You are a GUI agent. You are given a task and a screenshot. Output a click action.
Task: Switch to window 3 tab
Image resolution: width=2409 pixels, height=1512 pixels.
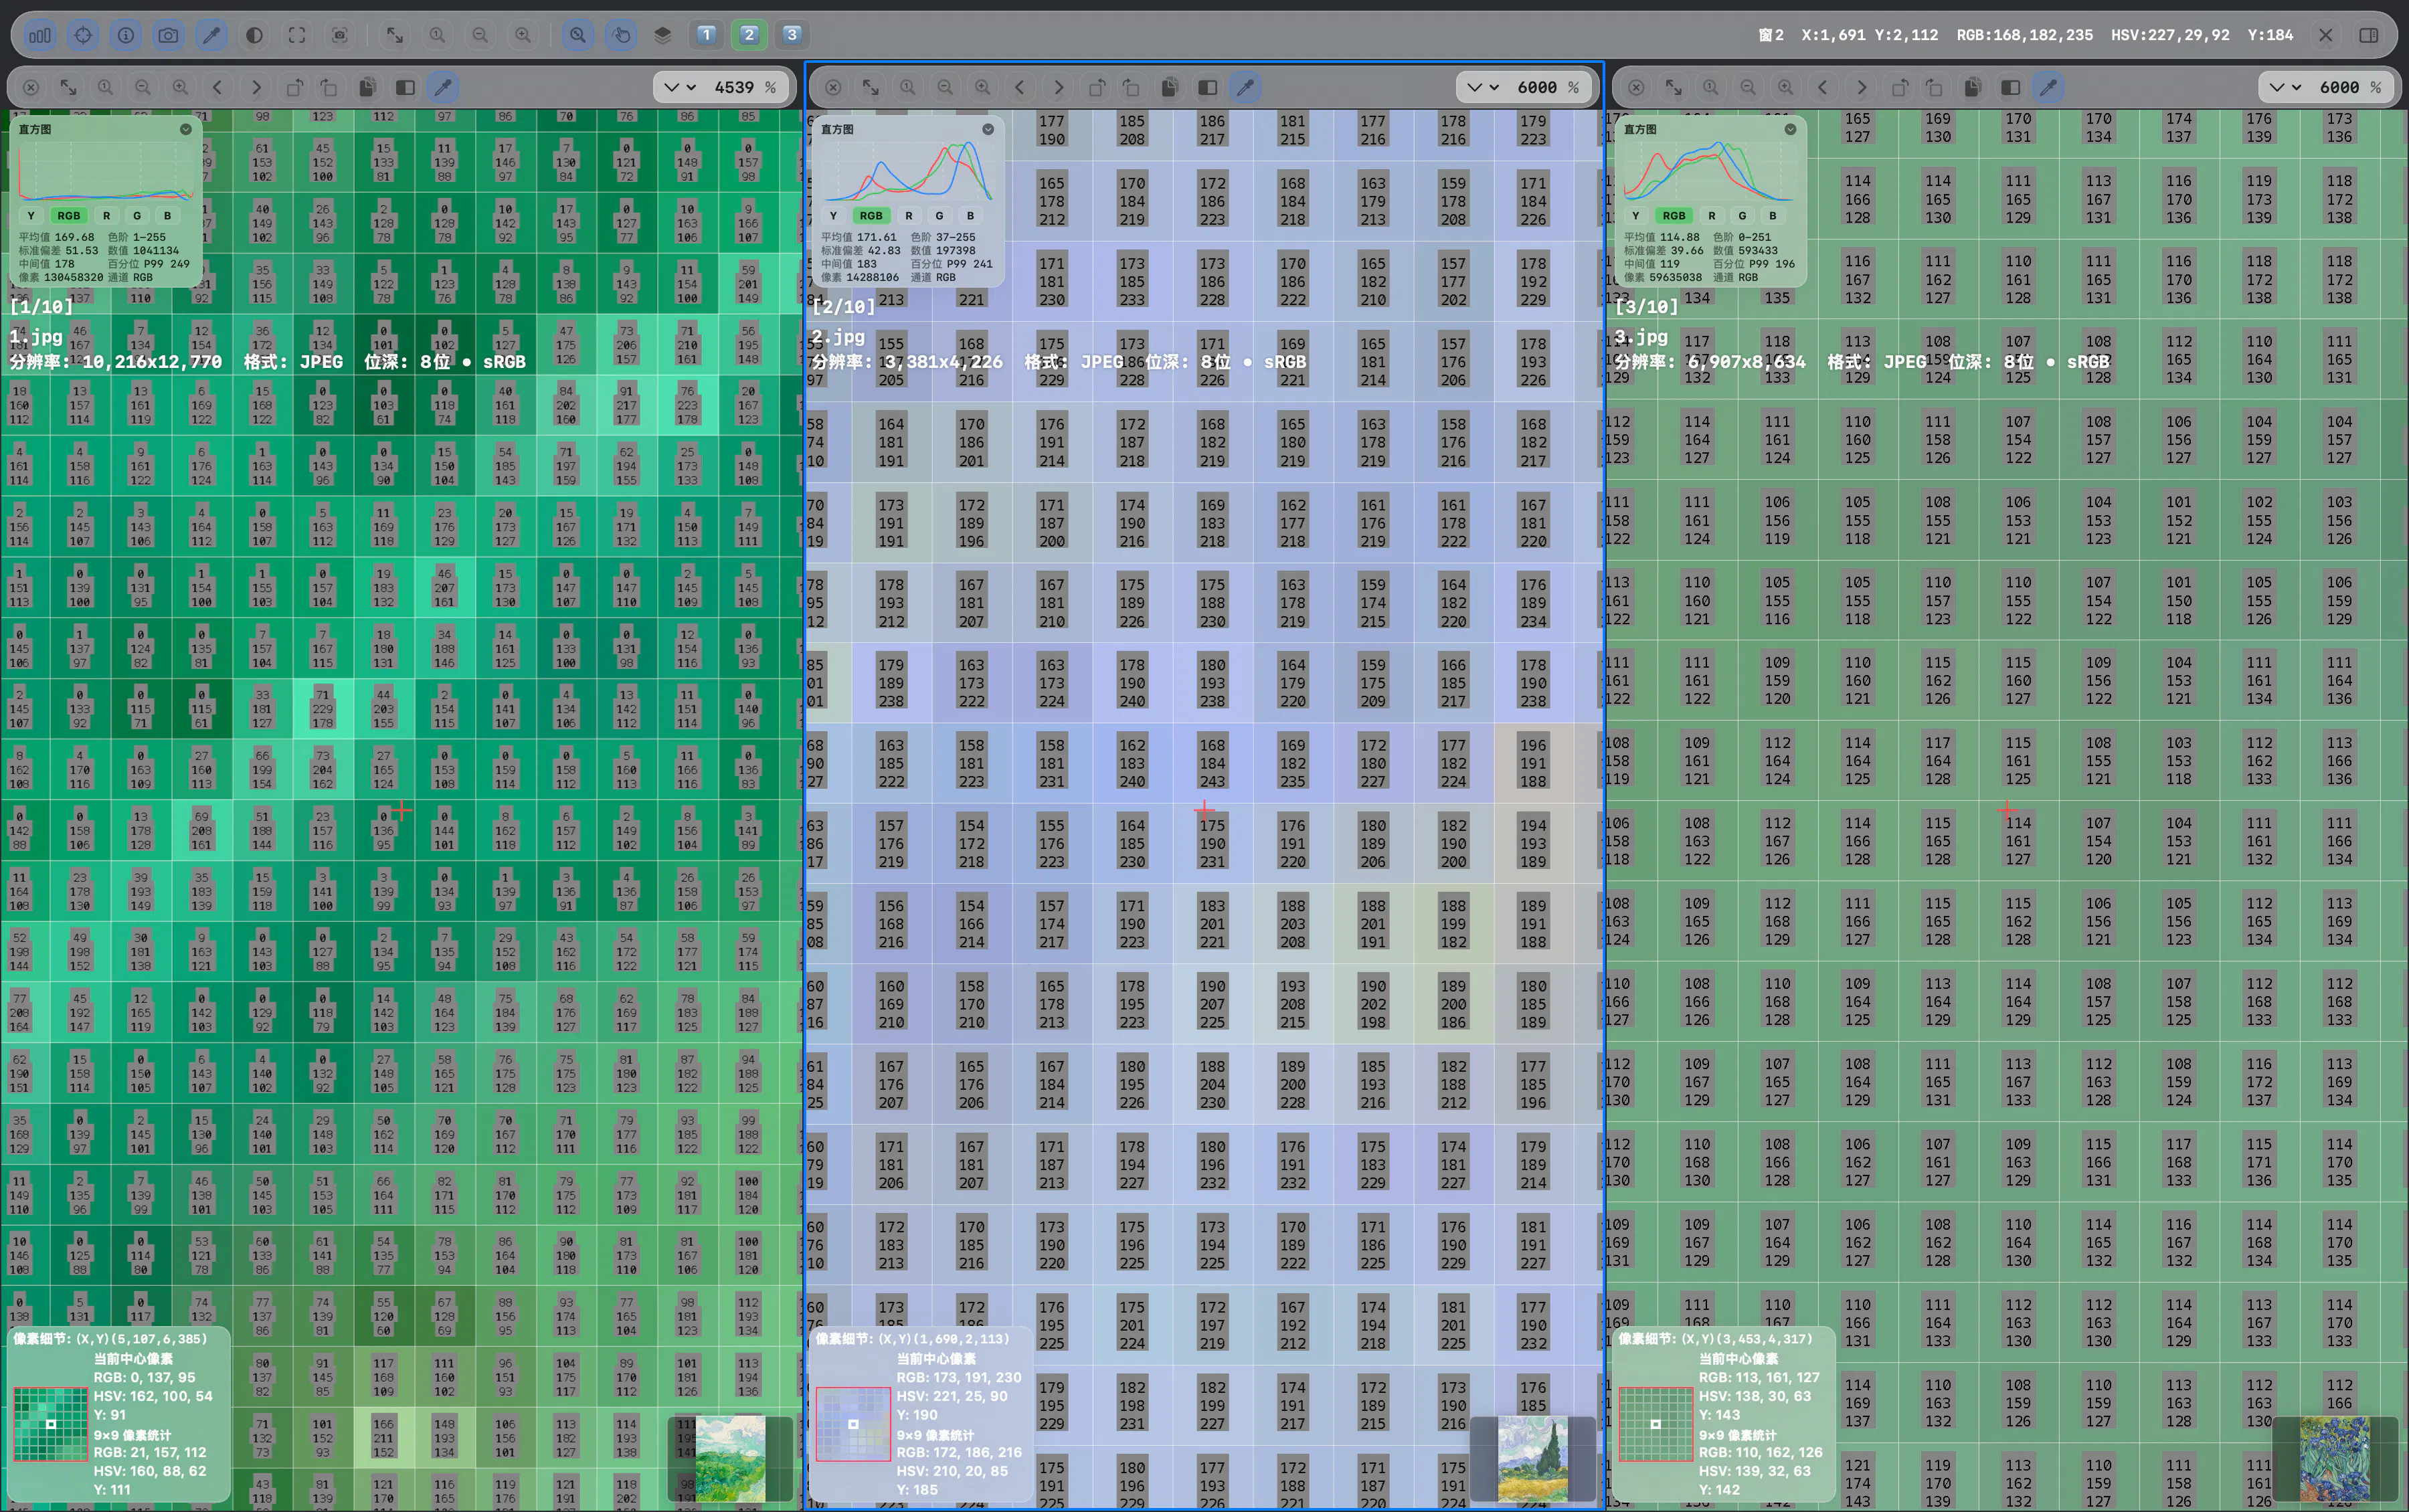tap(792, 35)
